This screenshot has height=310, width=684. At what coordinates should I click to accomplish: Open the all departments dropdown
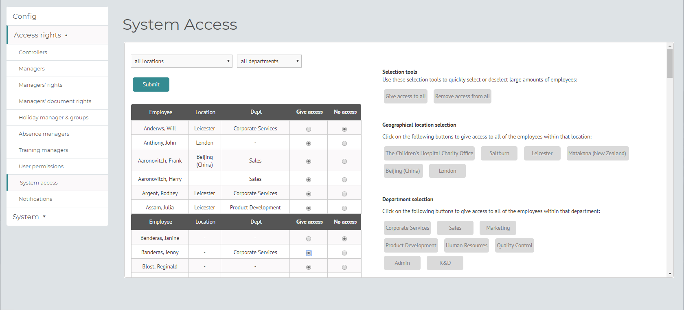click(x=269, y=61)
